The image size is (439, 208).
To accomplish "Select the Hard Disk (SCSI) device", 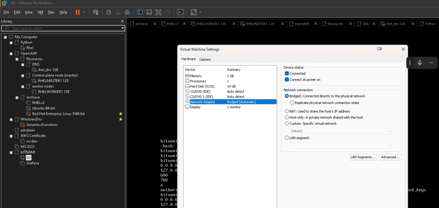I will coord(230,86).
